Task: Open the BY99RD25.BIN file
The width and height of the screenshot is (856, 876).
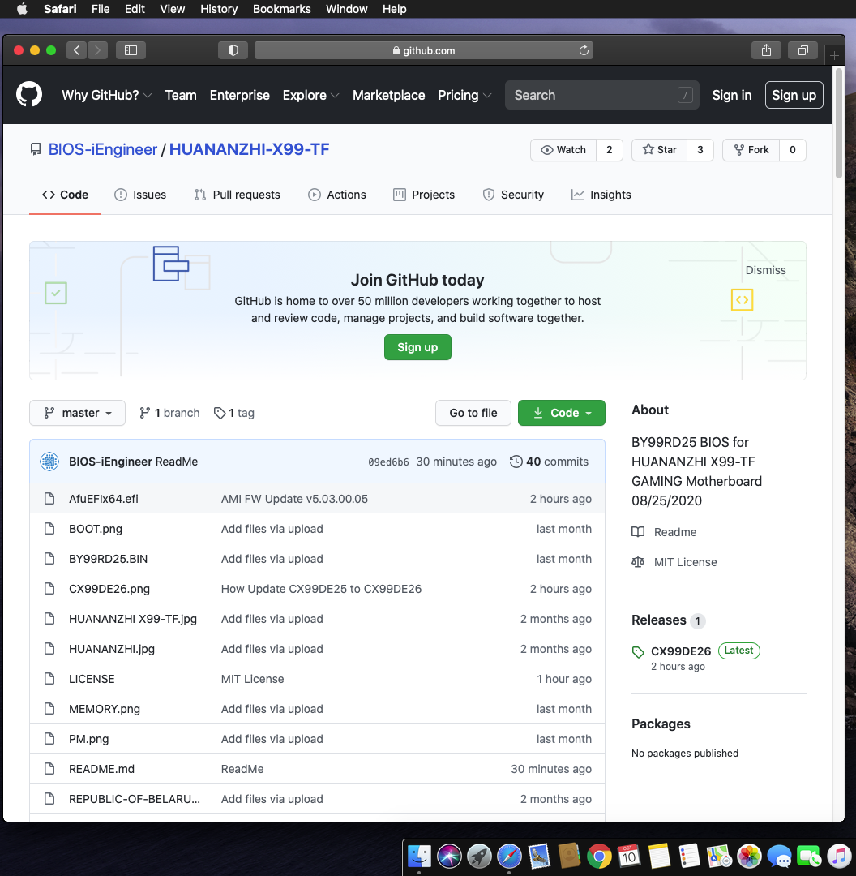Action: click(109, 559)
